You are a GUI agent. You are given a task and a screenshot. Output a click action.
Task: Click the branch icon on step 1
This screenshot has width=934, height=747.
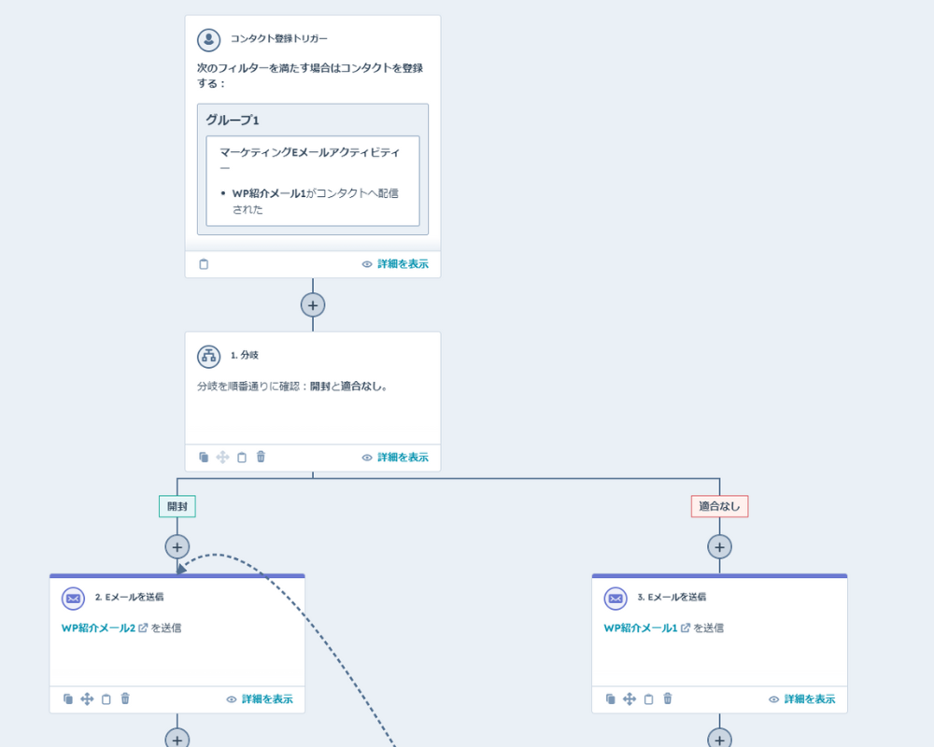point(208,356)
